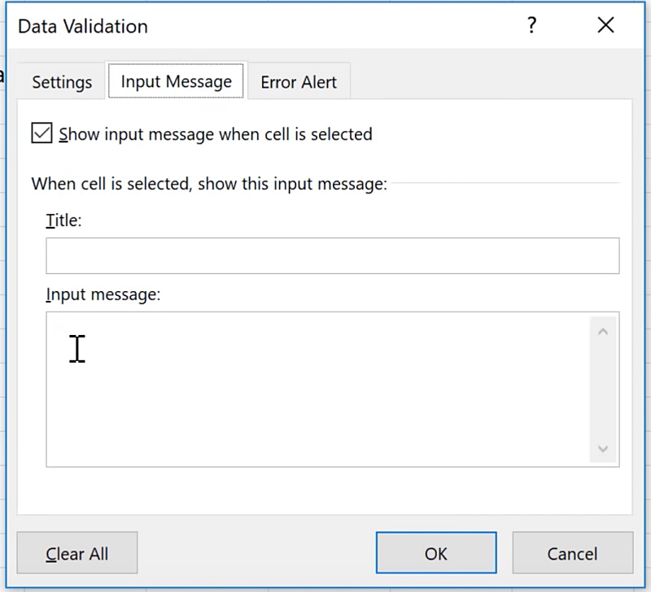651x592 pixels.
Task: Select the Input Message tab
Action: click(176, 81)
